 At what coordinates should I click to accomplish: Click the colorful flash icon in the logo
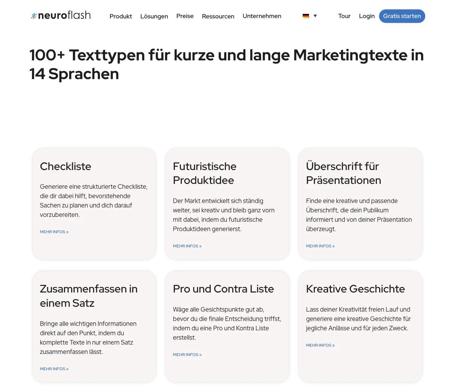click(34, 15)
